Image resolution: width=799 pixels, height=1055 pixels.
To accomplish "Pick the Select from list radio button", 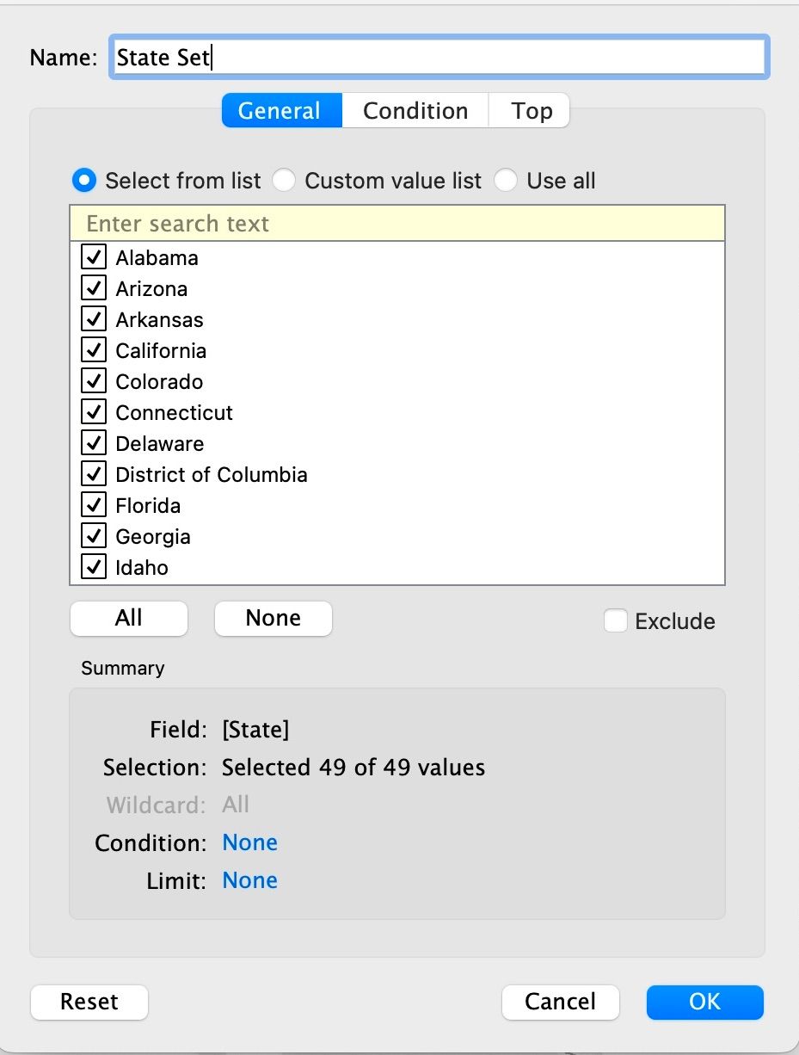I will tap(84, 181).
